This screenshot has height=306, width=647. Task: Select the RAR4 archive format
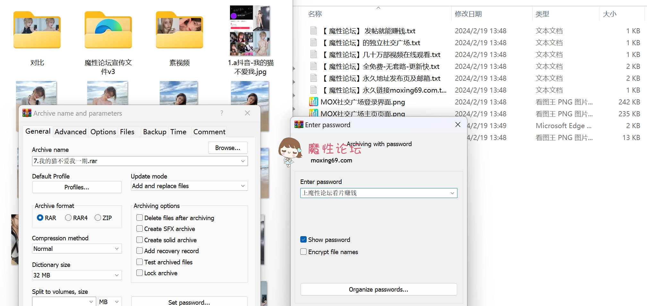tap(68, 218)
